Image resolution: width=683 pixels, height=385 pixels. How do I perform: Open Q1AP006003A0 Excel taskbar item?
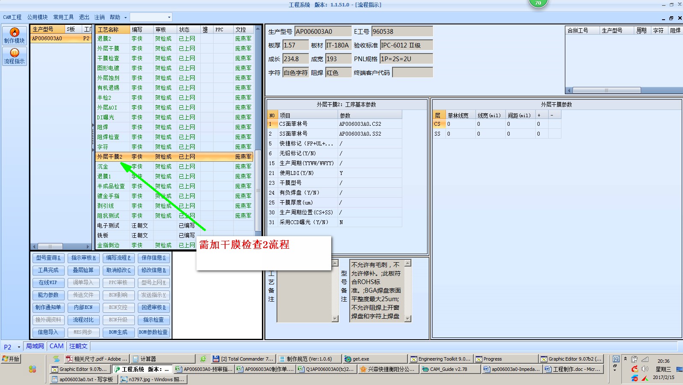click(326, 369)
